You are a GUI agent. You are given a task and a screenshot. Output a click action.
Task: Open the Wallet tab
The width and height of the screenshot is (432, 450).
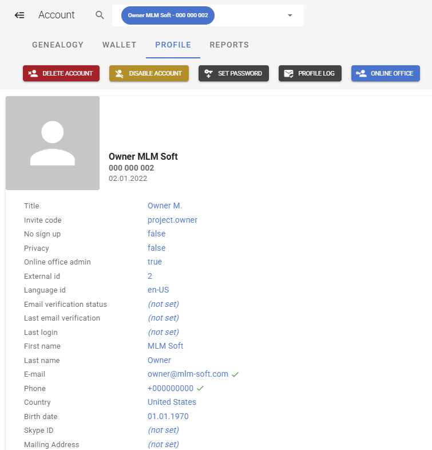click(x=119, y=45)
